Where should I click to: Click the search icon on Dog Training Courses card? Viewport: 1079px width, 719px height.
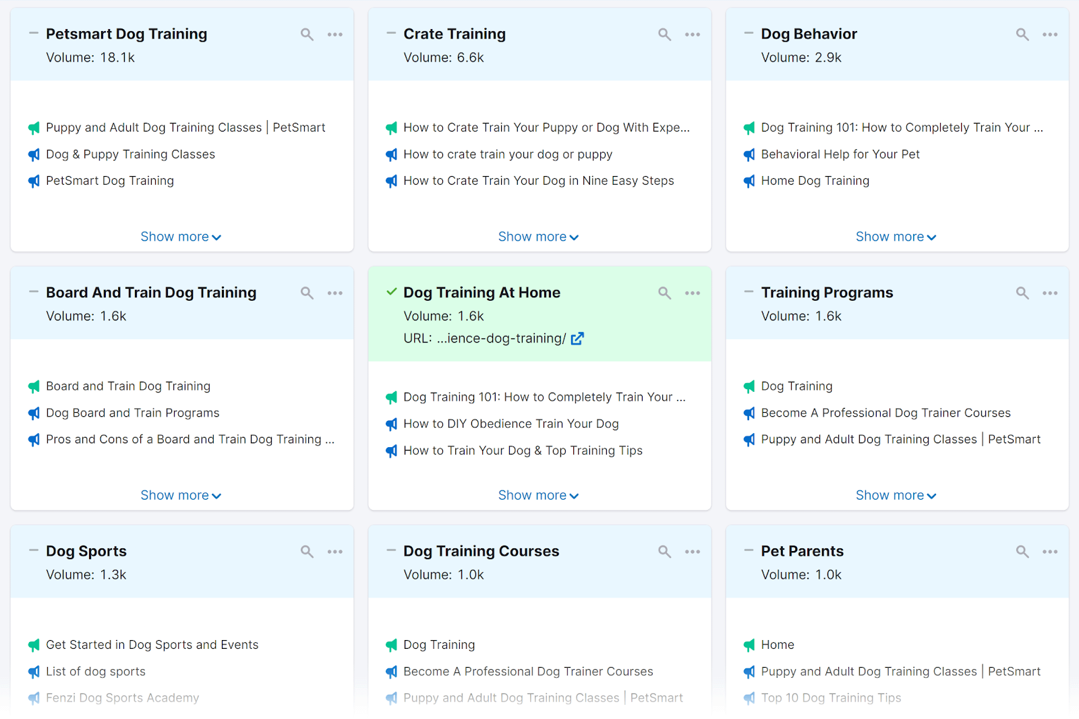(x=664, y=551)
